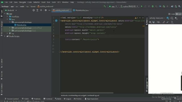Image resolution: width=182 pixels, height=102 pixels.
Task: Expand the com.example.bookapp (androidTest) package
Action: coord(10,28)
